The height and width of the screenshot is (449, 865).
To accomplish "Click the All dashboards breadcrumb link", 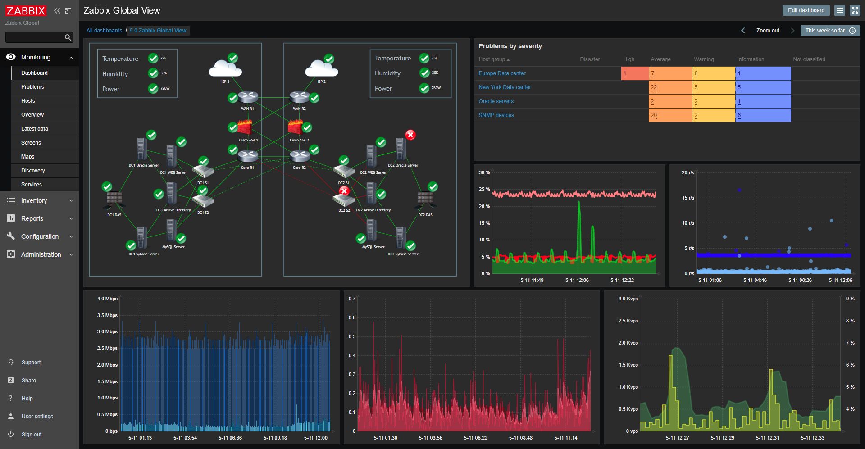I will click(104, 31).
